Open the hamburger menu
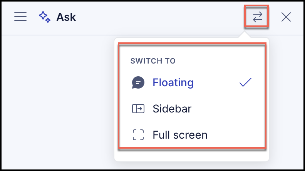305x171 pixels. (x=20, y=17)
